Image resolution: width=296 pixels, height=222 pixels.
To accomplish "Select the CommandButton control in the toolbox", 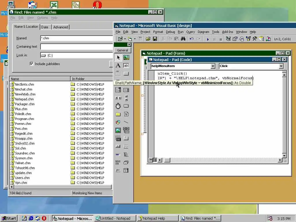I will point(126,74).
